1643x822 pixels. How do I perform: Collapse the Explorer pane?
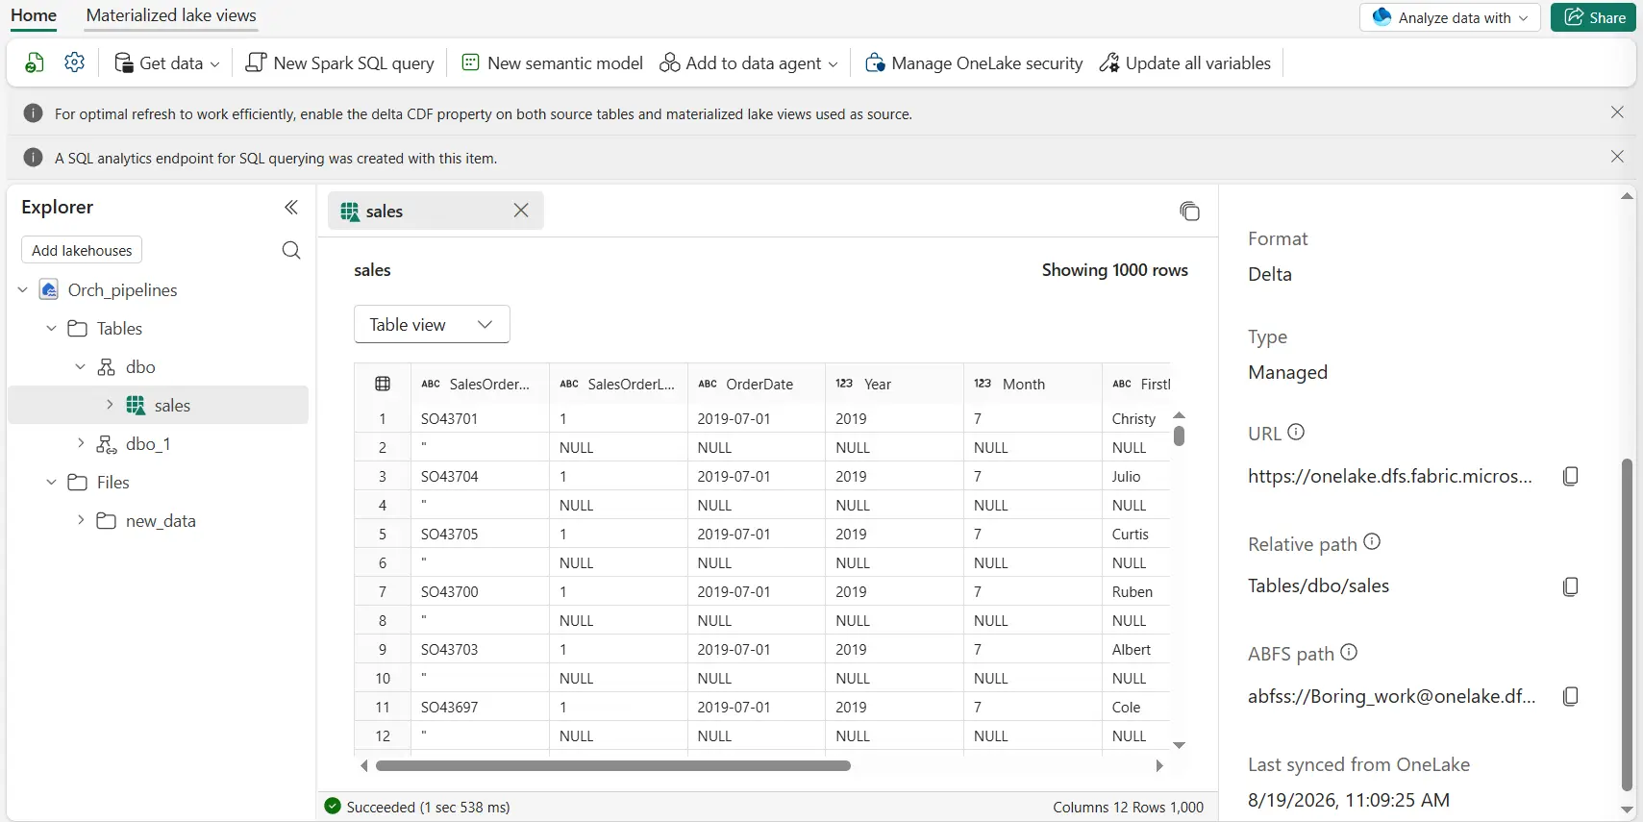(291, 207)
